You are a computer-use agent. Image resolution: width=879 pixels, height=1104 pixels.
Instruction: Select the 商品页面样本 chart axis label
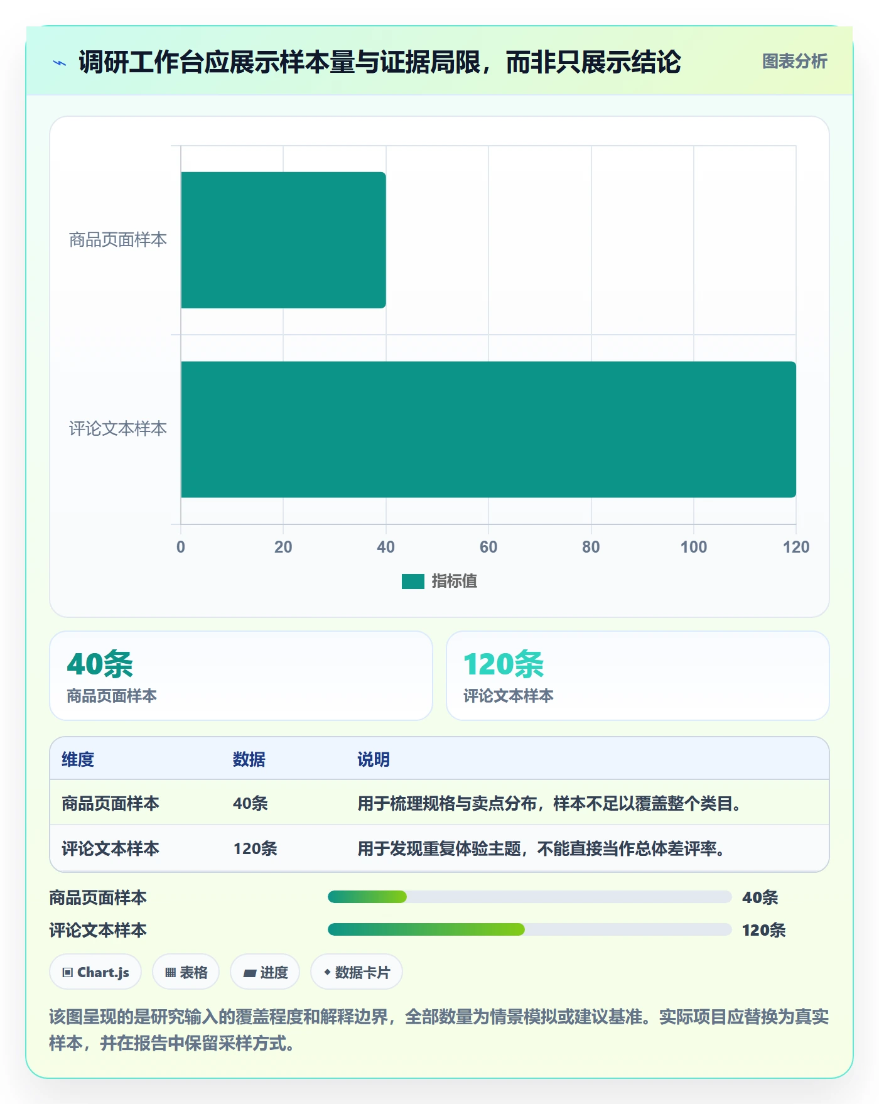pos(118,240)
